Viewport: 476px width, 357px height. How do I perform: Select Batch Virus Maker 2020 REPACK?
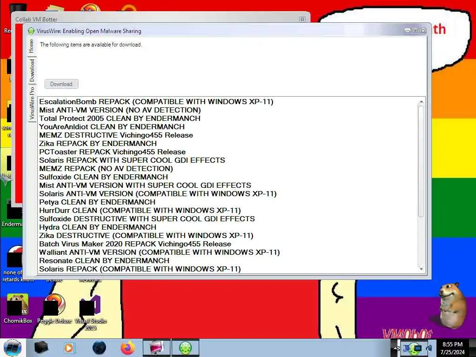pyautogui.click(x=135, y=244)
